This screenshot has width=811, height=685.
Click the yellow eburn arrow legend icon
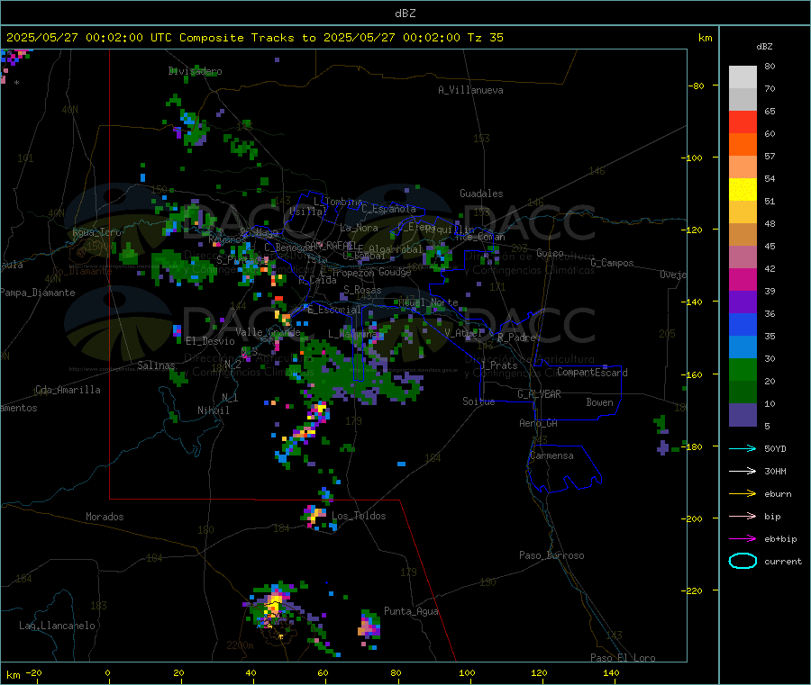click(743, 494)
